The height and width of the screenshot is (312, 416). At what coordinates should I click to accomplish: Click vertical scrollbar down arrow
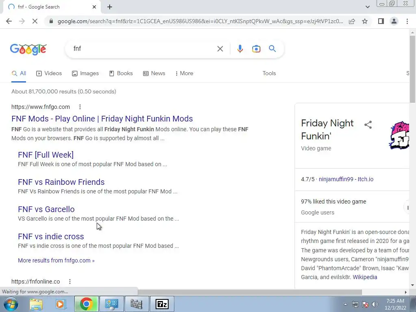(412, 286)
